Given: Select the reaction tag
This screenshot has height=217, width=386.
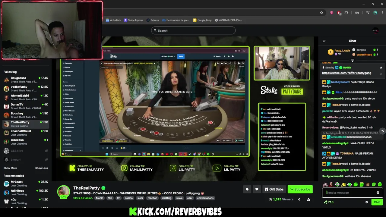Looking at the screenshot, I should [x=152, y=198].
